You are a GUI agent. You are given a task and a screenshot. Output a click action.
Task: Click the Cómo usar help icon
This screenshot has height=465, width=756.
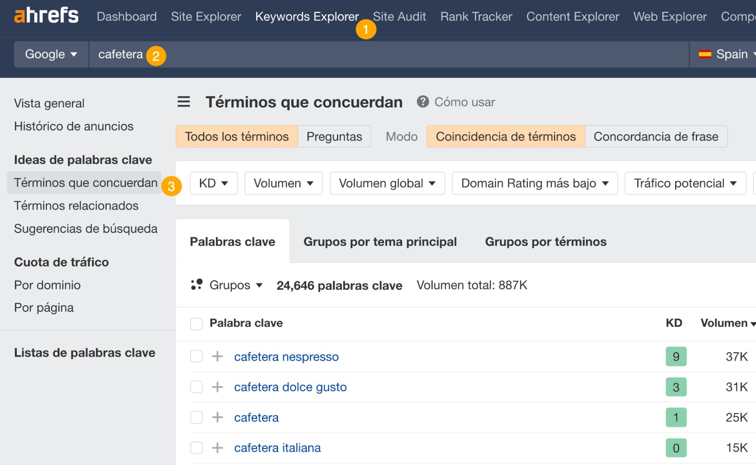point(422,101)
